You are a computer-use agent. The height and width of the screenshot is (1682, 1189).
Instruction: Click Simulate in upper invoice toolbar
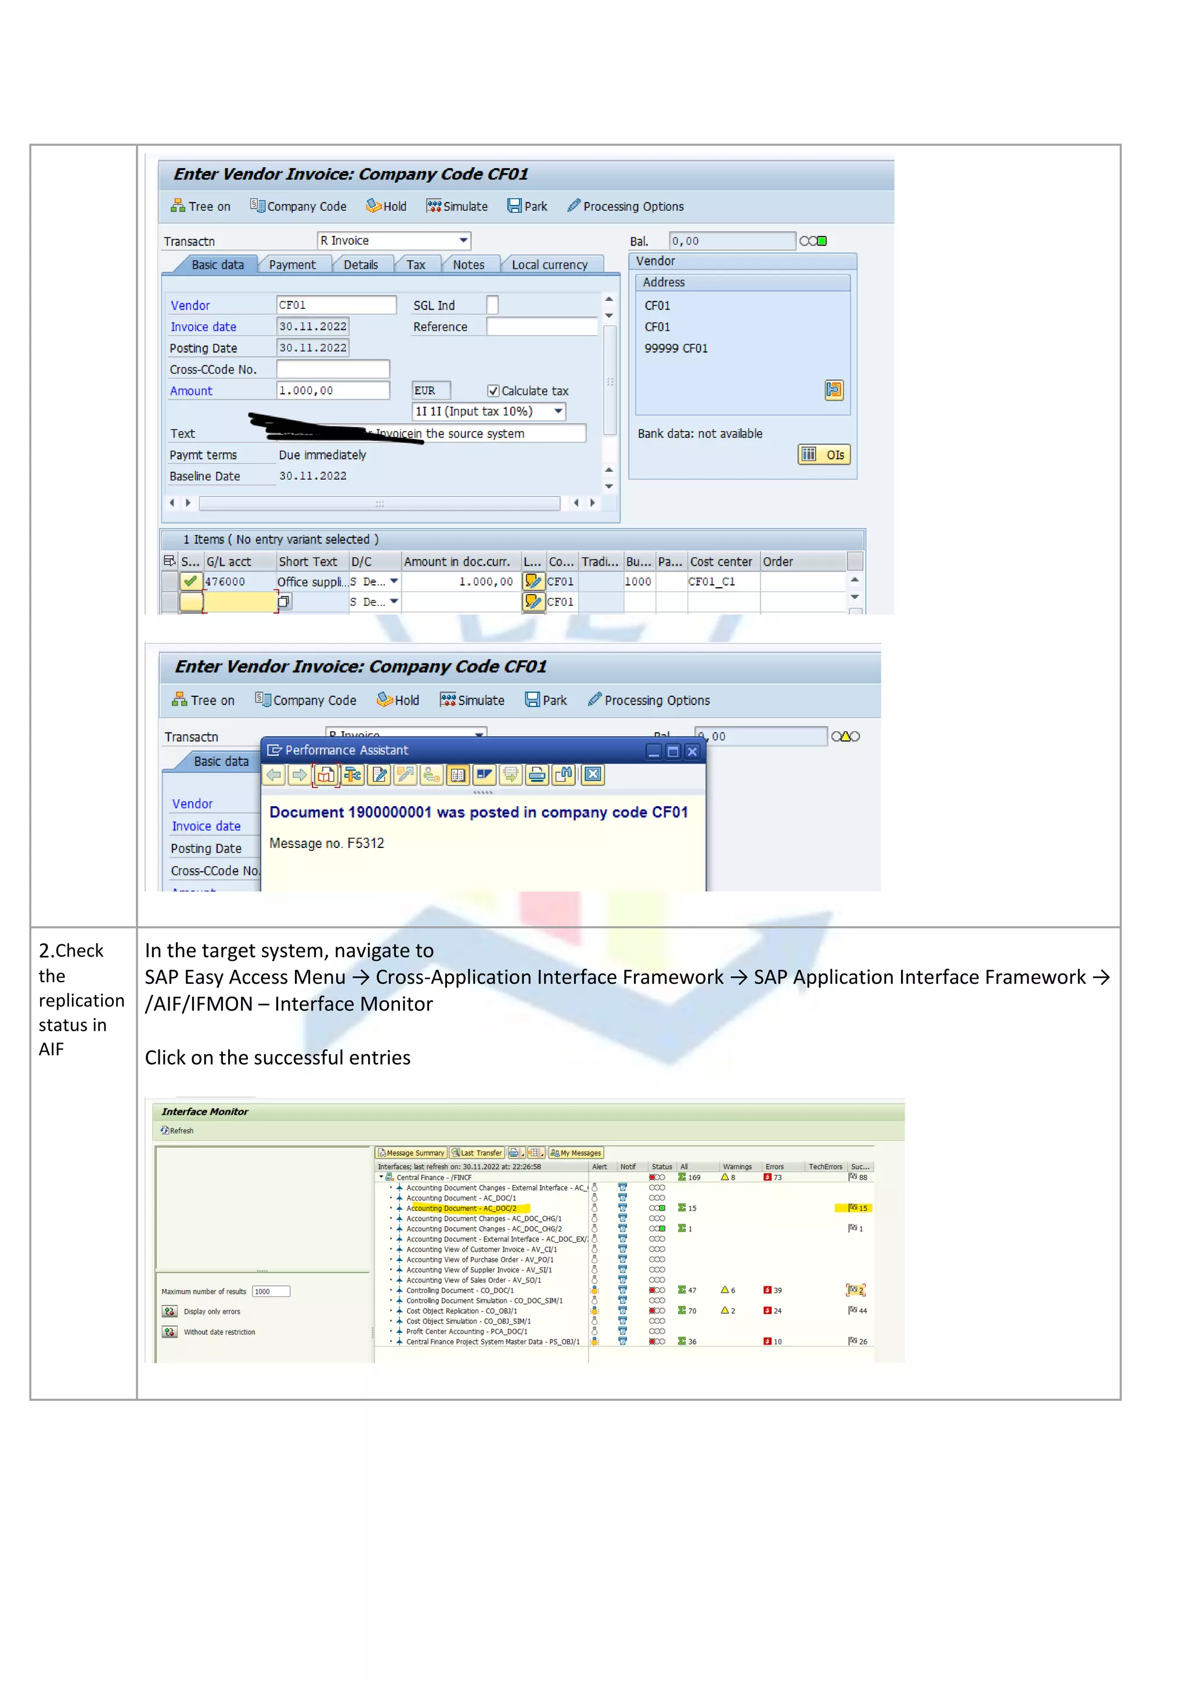click(457, 206)
